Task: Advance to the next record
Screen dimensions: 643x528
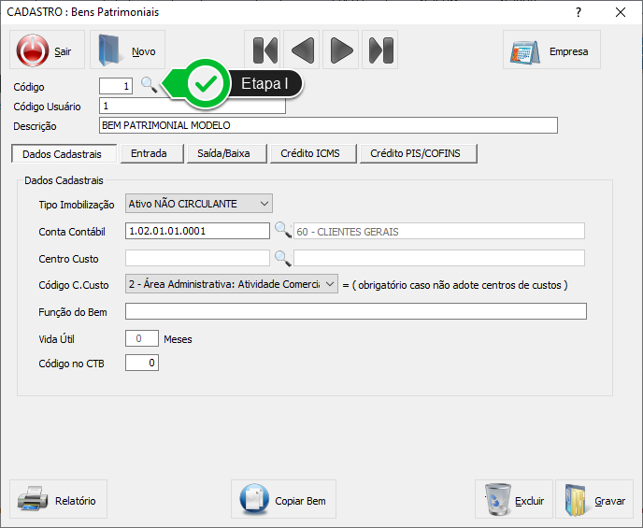Action: 341,50
